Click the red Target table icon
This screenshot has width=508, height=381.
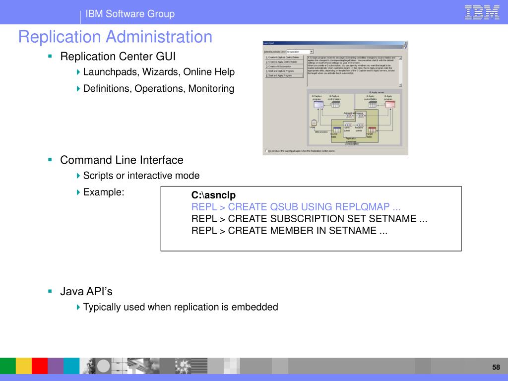[x=372, y=130]
